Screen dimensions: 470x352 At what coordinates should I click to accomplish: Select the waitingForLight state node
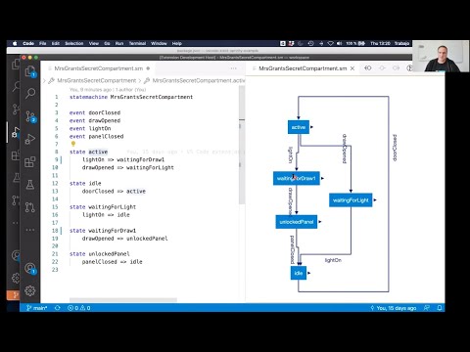[351, 200]
